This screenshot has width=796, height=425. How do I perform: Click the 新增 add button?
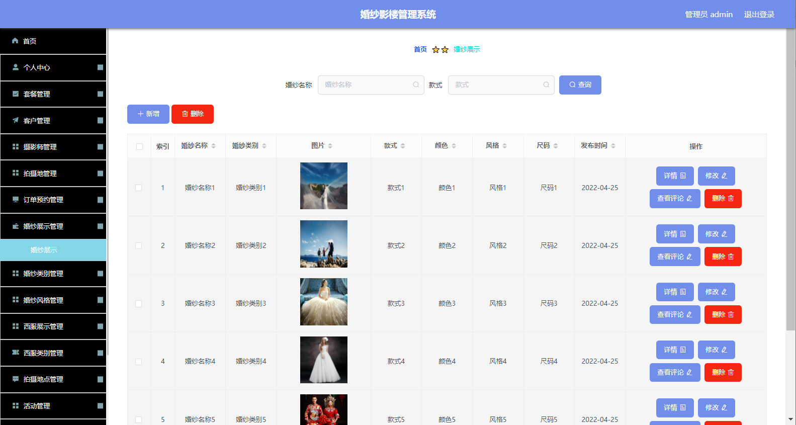tap(148, 114)
